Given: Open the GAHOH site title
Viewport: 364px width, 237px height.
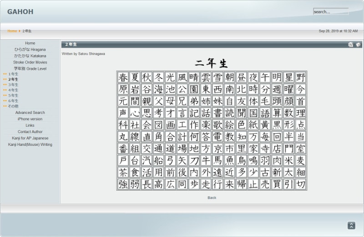Looking at the screenshot, I should pyautogui.click(x=20, y=12).
